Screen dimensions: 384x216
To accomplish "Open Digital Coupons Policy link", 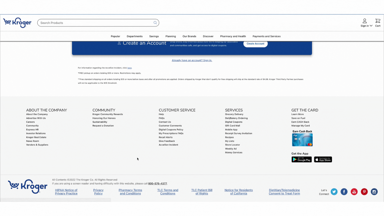I will pos(171,130).
